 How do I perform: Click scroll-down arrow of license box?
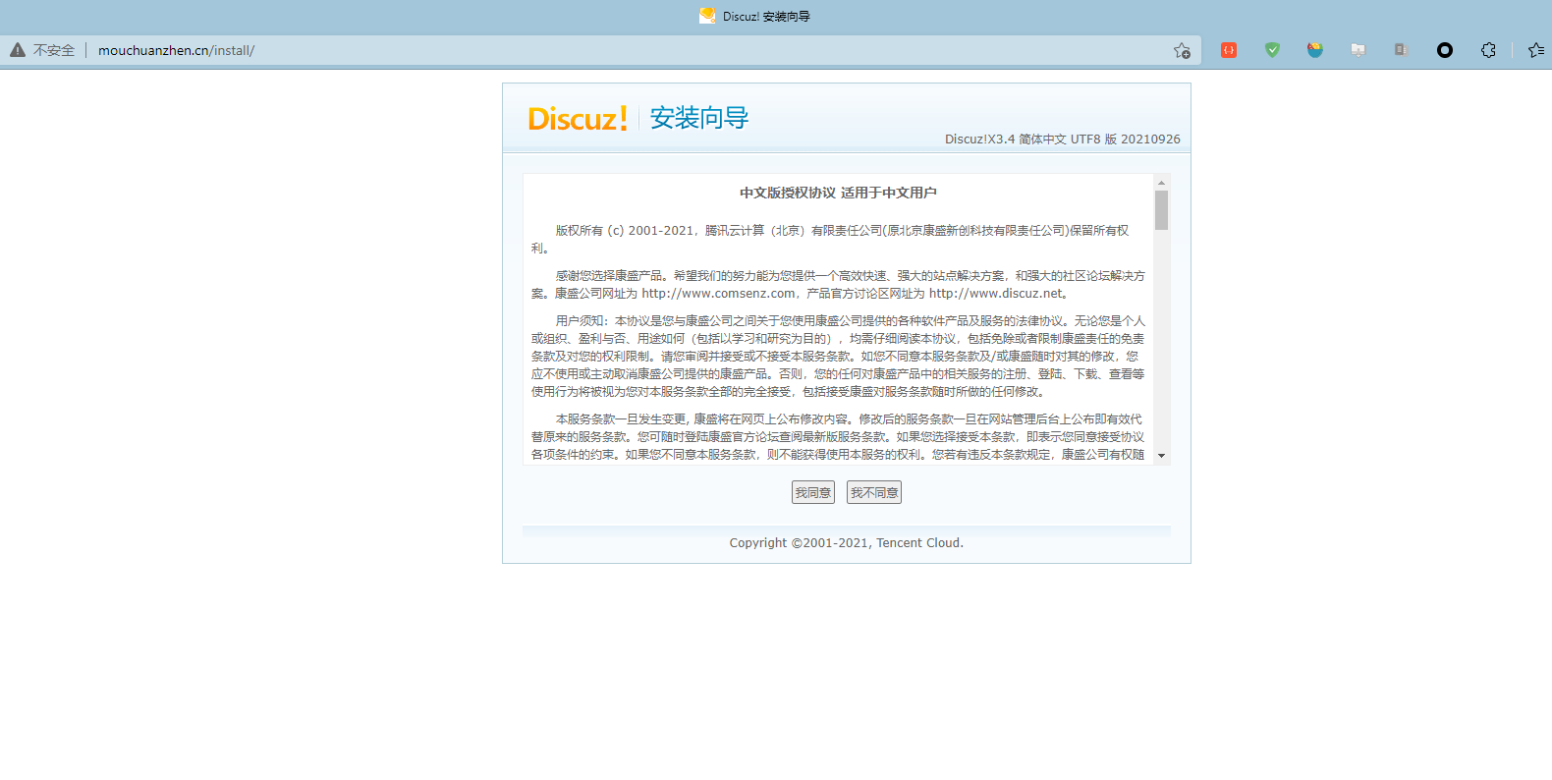click(1161, 456)
